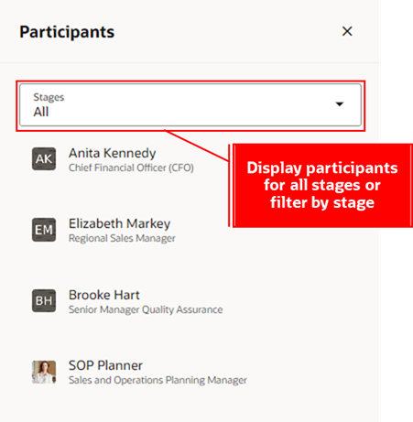Viewport: 413px width, 422px height.
Task: Click the Display participants callout text
Action: [x=322, y=185]
